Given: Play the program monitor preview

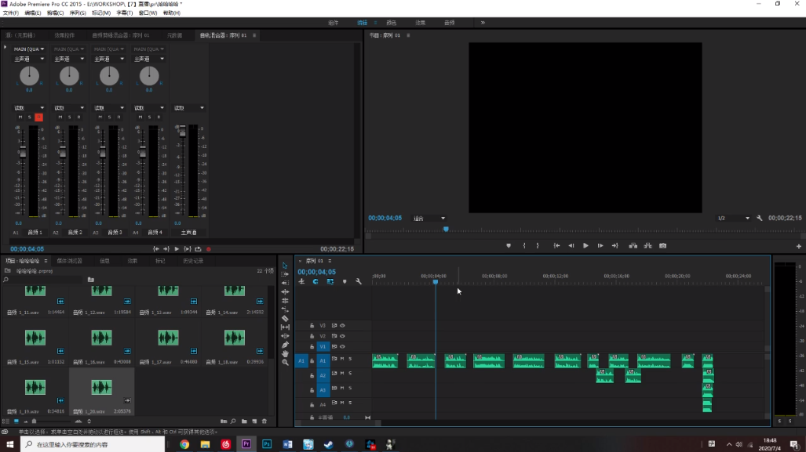Looking at the screenshot, I should point(585,246).
